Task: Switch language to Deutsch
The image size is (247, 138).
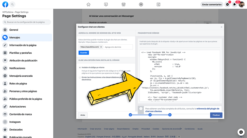Action: (160, 137)
